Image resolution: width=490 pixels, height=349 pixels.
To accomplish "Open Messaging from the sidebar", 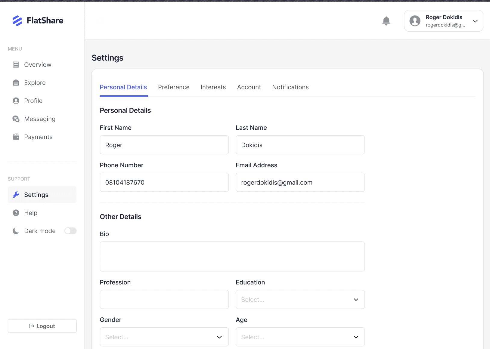I will [x=42, y=119].
